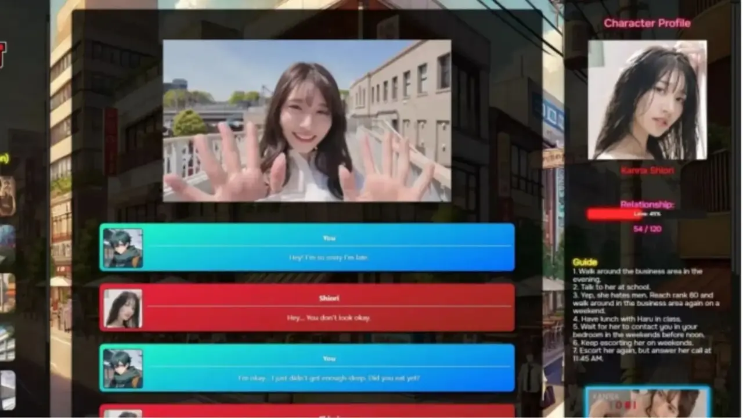Select the third thumbnail in the left sidebar
Image resolution: width=743 pixels, height=418 pixels.
(7, 293)
